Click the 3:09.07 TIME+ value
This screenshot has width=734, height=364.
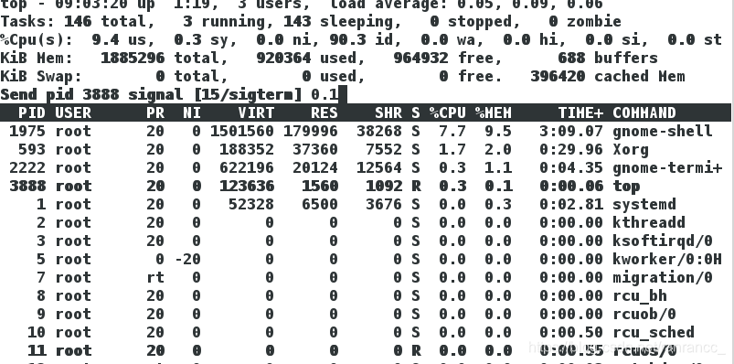click(x=571, y=131)
